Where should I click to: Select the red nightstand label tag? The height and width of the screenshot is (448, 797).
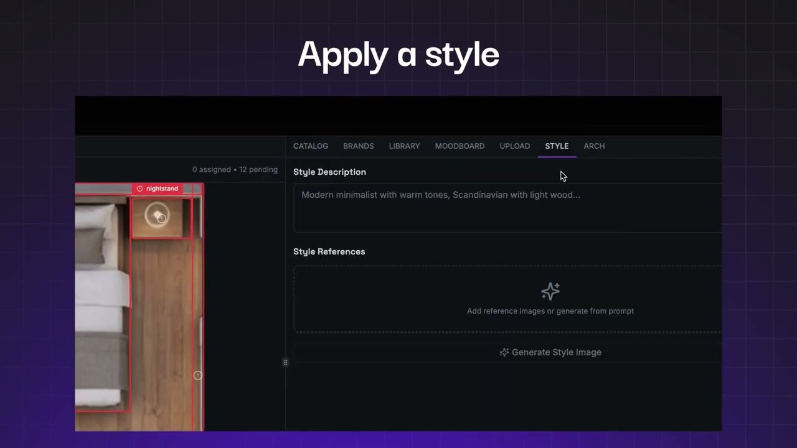click(158, 189)
